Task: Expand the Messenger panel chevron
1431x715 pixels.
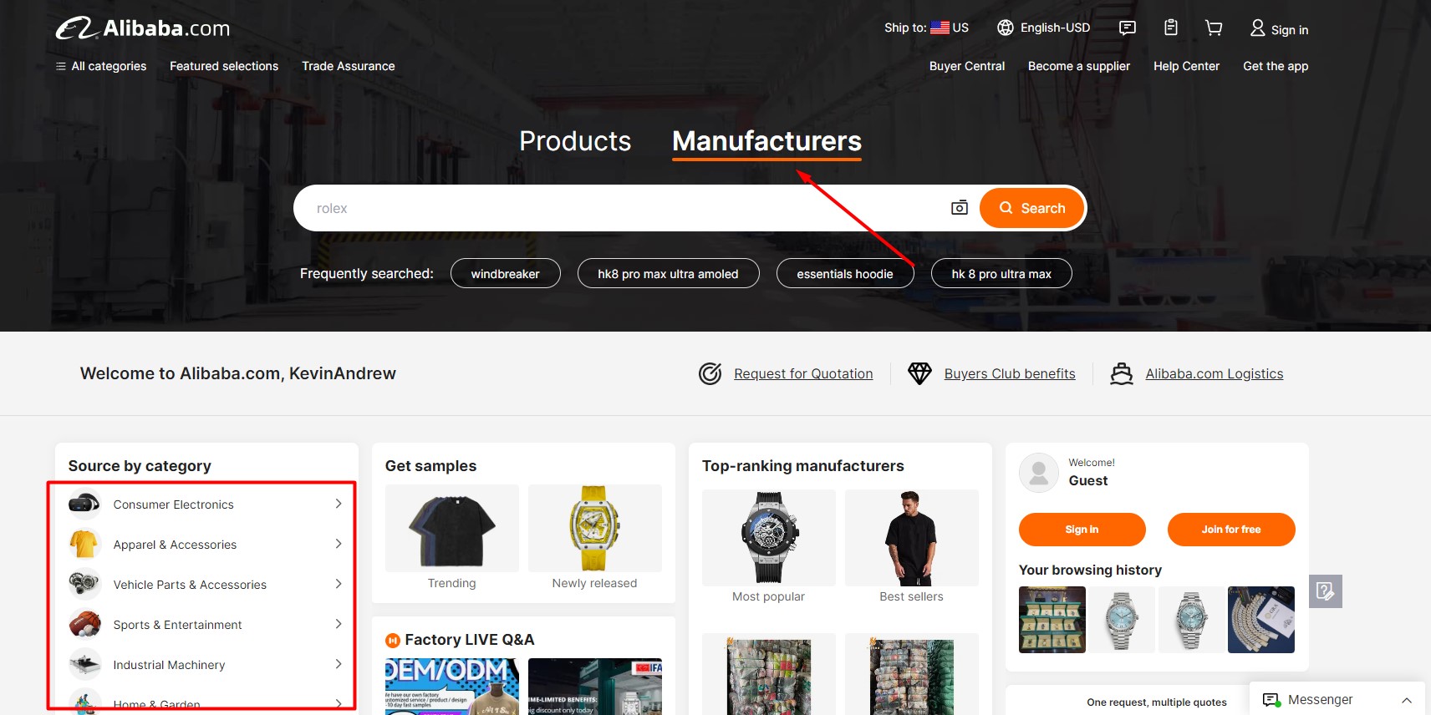Action: [1407, 700]
